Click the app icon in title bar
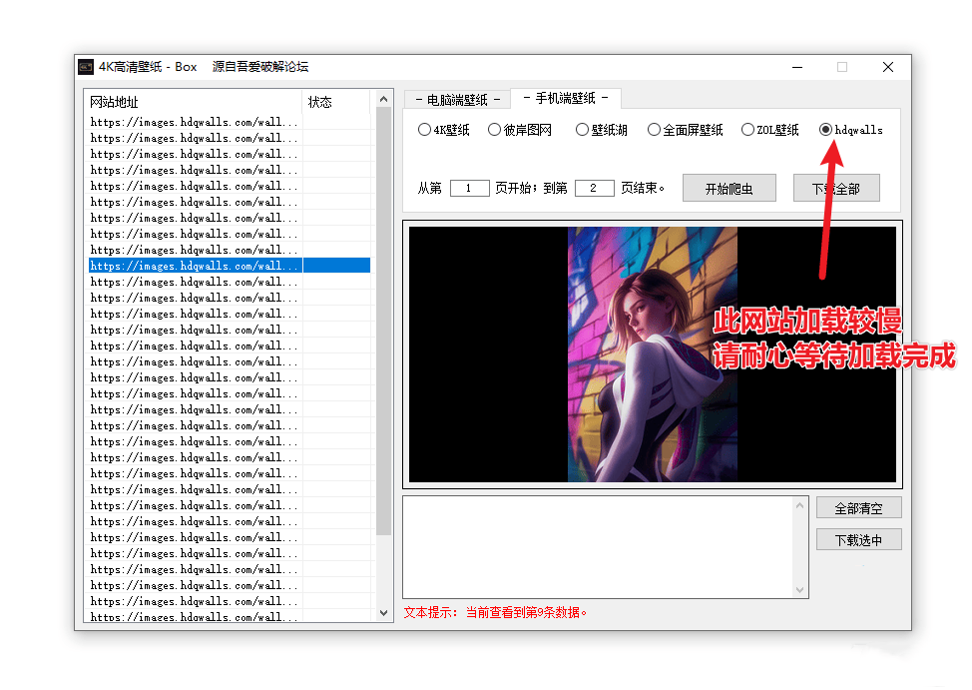The width and height of the screenshot is (972, 690). [86, 66]
